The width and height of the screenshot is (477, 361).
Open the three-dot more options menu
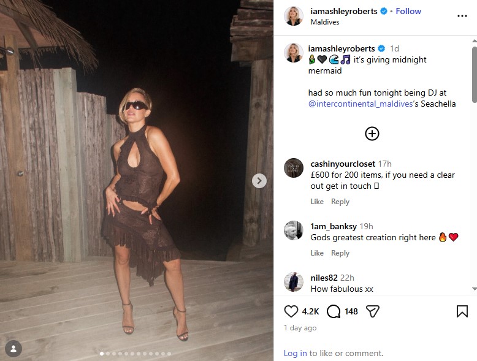point(462,16)
